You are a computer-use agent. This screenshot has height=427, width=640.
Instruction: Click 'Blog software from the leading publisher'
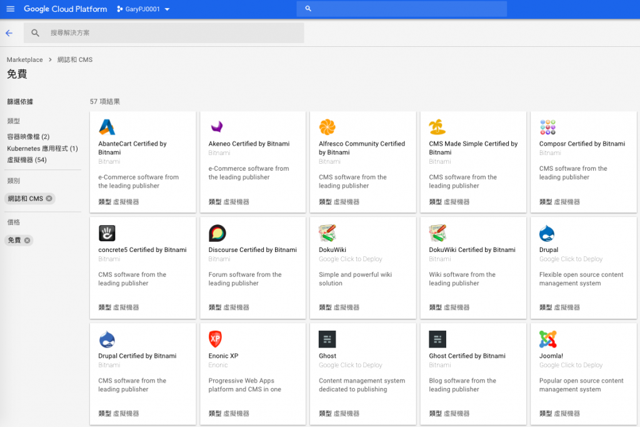tap(462, 385)
